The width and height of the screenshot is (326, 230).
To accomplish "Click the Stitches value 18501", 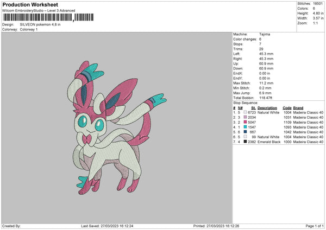I will click(x=318, y=4).
